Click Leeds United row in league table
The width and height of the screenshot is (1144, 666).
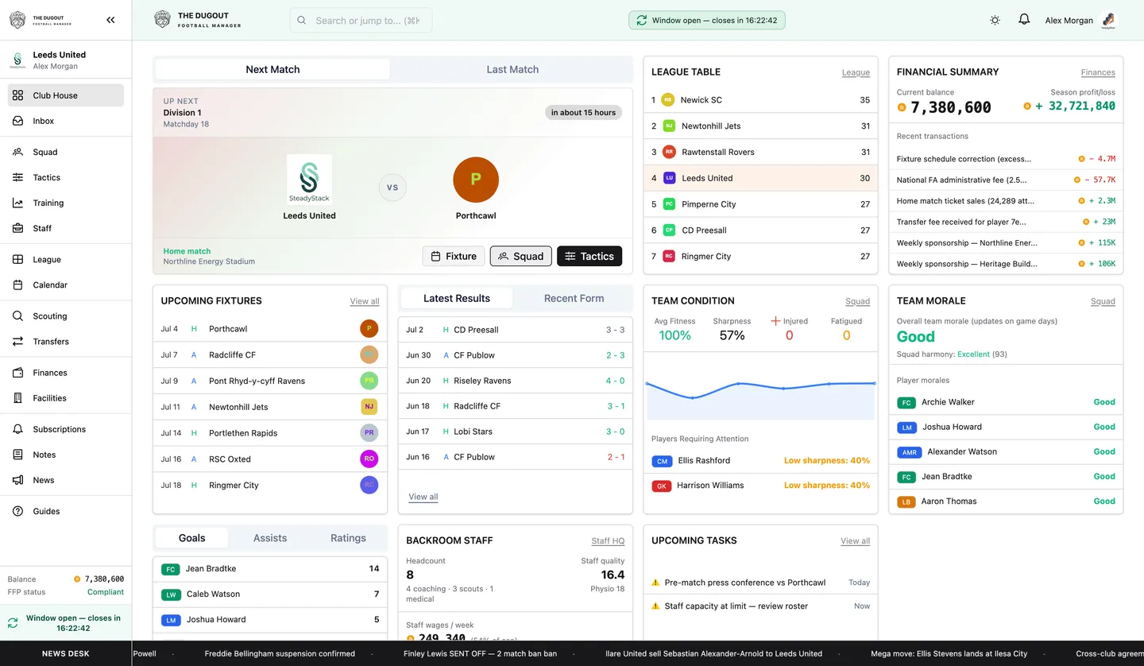pos(760,178)
